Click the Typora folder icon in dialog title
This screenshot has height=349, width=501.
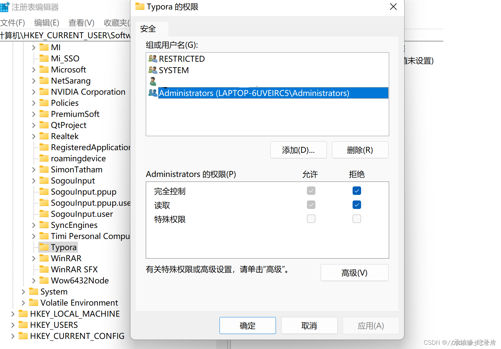click(x=140, y=7)
